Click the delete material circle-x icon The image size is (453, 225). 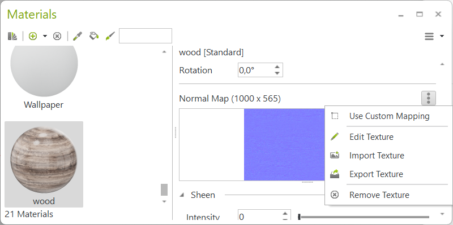tap(57, 36)
